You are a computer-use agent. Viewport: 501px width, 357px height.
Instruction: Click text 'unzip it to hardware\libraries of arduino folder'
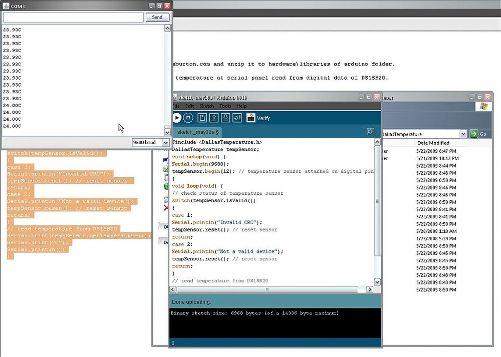pos(311,64)
